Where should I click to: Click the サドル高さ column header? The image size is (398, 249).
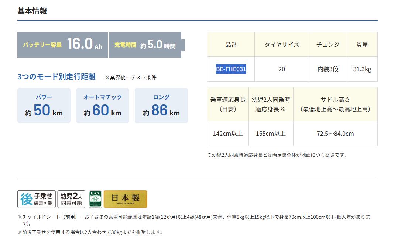tap(335, 104)
